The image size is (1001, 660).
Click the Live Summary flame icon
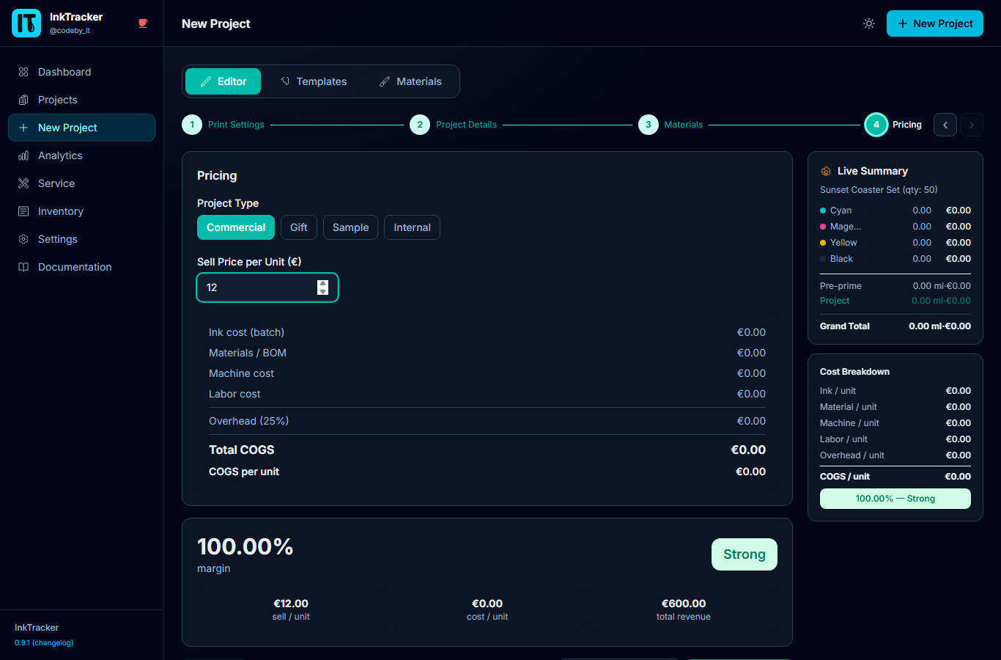(826, 171)
